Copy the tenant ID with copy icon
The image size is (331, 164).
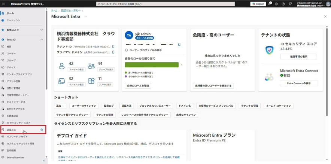coord(113,47)
